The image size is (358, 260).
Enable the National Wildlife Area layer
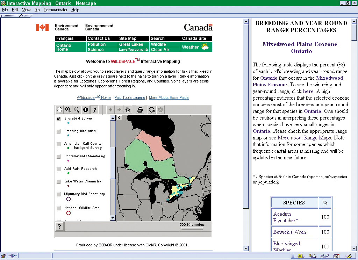click(58, 208)
